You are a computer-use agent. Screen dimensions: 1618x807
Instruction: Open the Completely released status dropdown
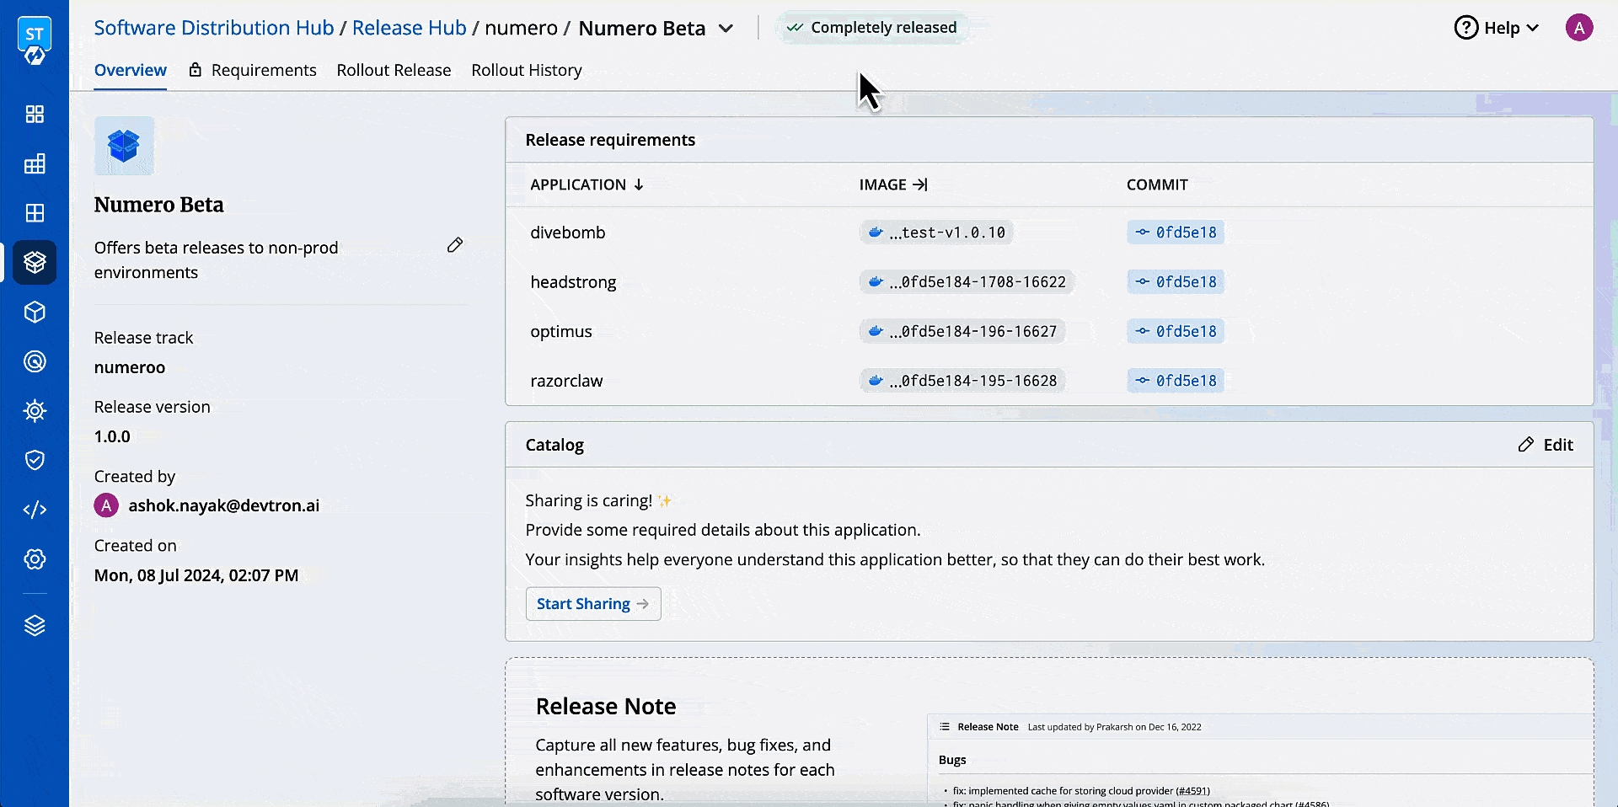[x=872, y=28]
